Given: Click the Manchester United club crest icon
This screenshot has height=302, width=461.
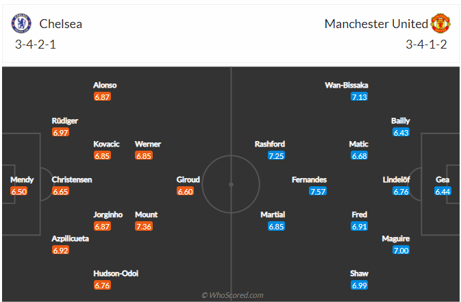Looking at the screenshot, I should pos(439,24).
